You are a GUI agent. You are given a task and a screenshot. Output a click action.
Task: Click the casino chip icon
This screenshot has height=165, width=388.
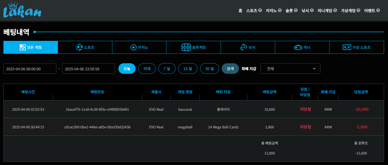coord(133,47)
